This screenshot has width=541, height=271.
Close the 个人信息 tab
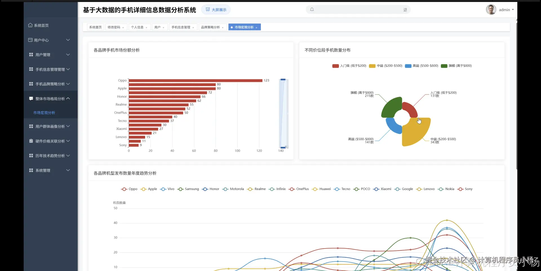(x=147, y=28)
